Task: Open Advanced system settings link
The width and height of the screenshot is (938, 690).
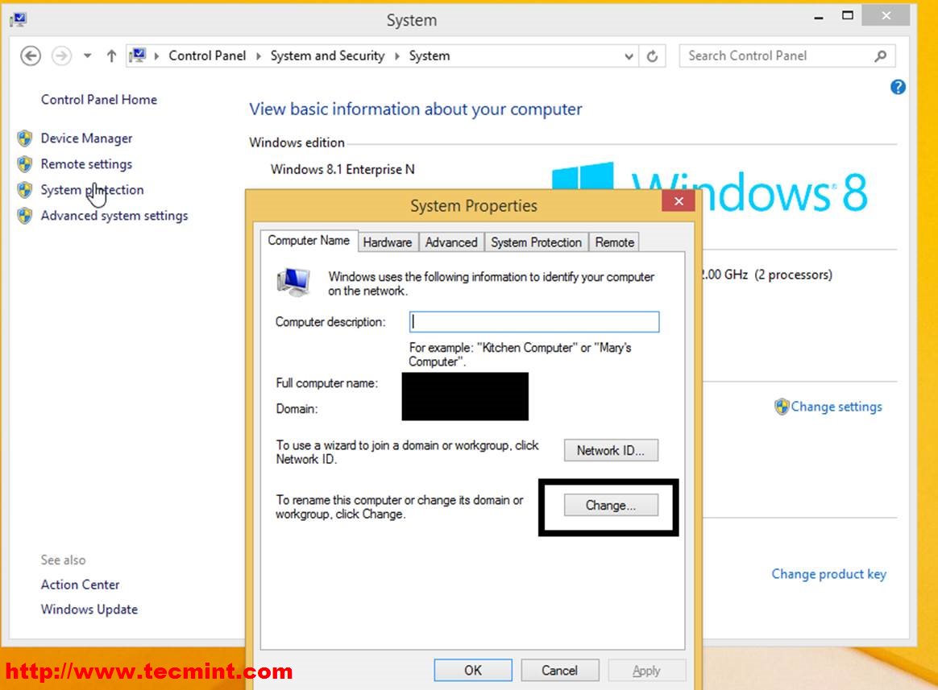Action: click(114, 216)
